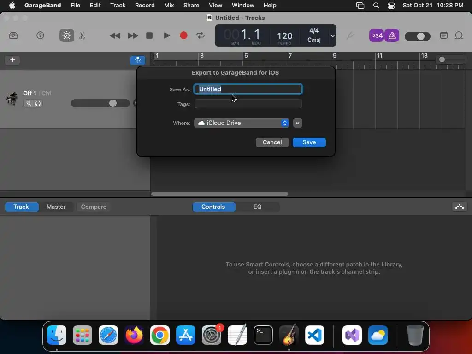This screenshot has height=354, width=472.
Task: Open Control Center in menu bar
Action: [391, 6]
